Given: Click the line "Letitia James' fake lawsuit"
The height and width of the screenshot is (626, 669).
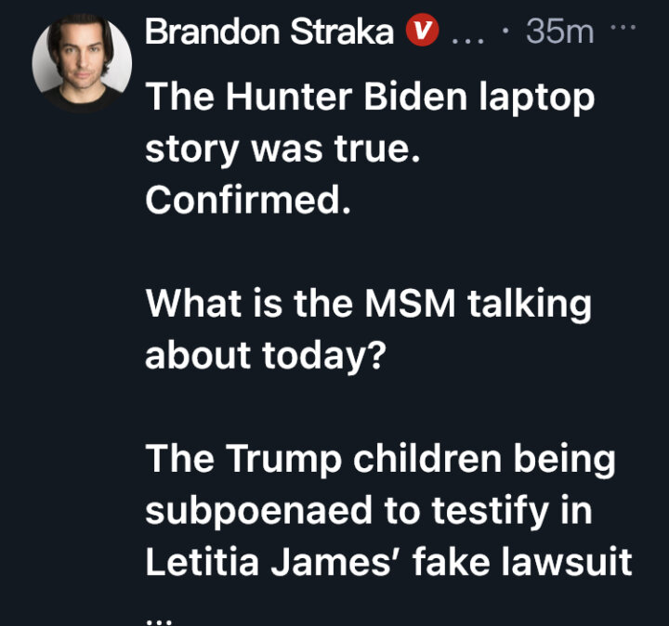Looking at the screenshot, I should 388,562.
